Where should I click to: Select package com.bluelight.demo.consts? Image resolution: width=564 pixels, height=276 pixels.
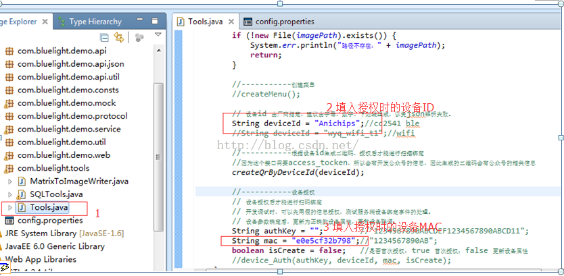pos(68,90)
